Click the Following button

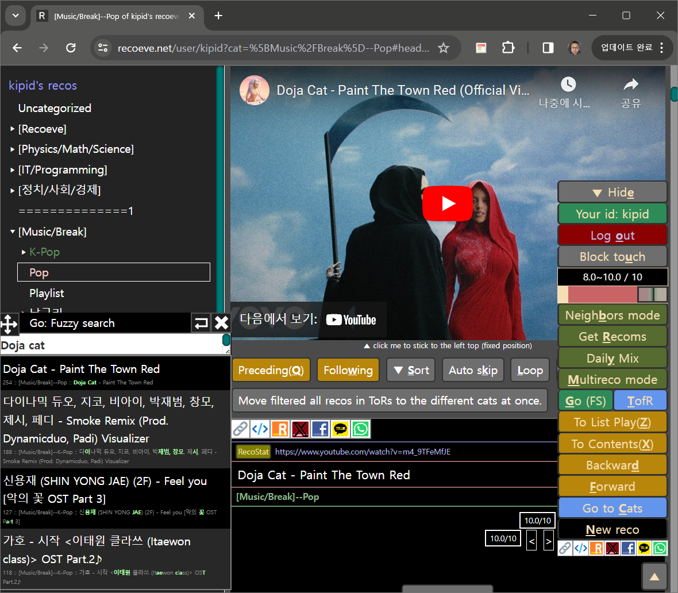(x=348, y=370)
